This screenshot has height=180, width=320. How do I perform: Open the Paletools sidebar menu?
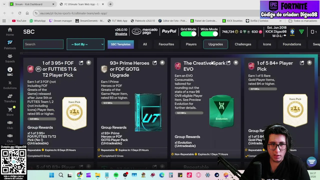[10, 45]
